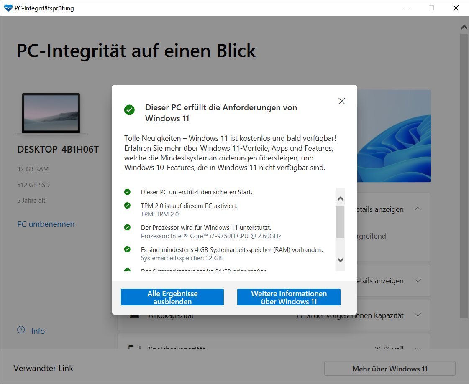Click the Windows 11 bloom wallpaper image
This screenshot has height=384, width=469.
[394, 136]
